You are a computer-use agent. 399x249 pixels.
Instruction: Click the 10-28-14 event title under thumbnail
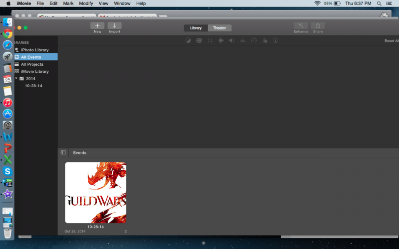95,227
